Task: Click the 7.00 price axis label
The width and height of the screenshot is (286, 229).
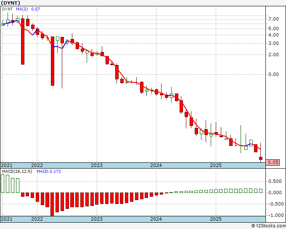Action: tap(274, 19)
